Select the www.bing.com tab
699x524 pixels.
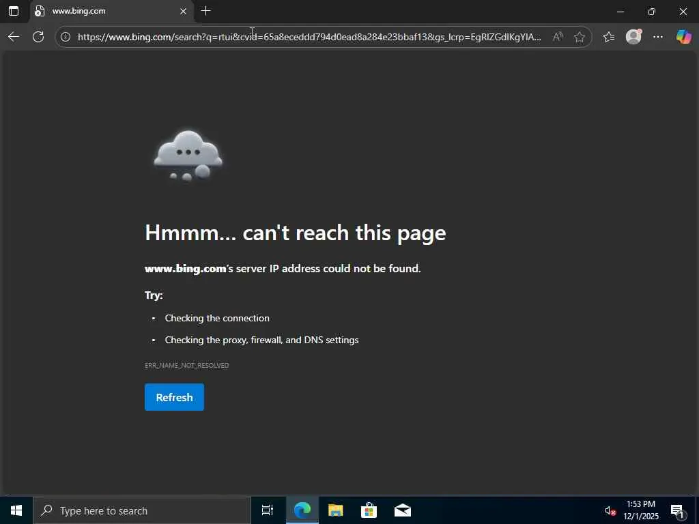pos(111,11)
